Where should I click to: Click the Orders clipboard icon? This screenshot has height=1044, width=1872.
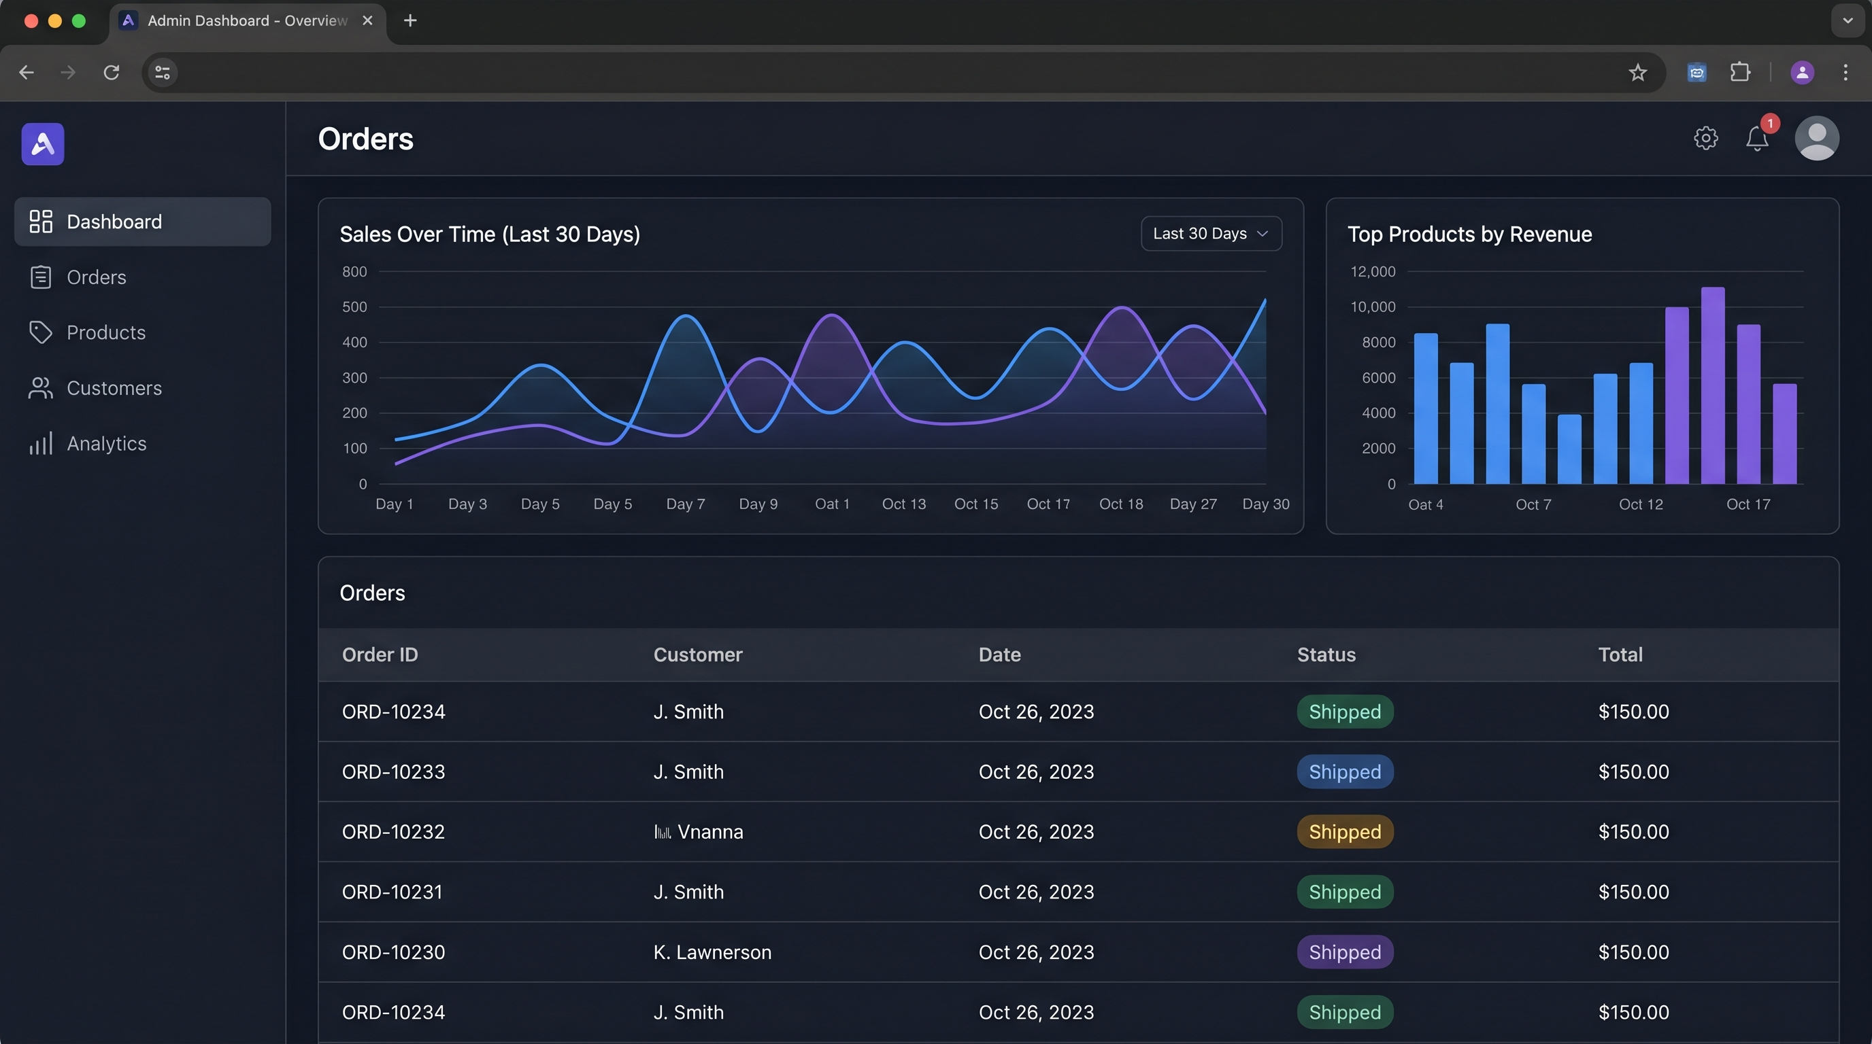pos(41,277)
